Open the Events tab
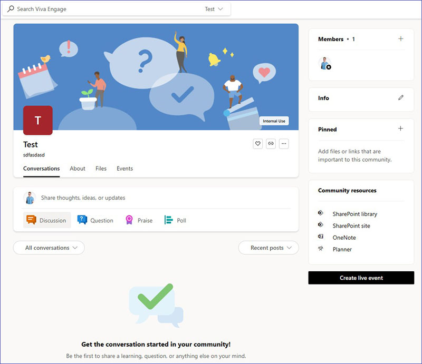This screenshot has height=364, width=422. pos(124,169)
